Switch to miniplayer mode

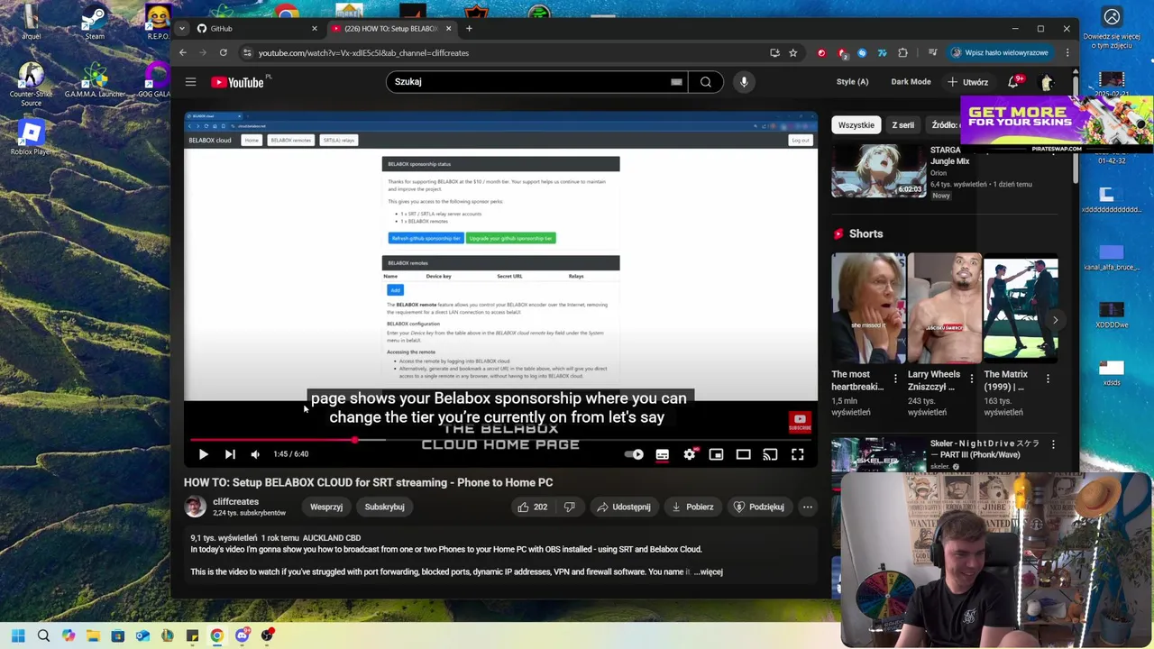click(x=716, y=454)
